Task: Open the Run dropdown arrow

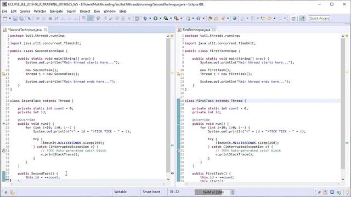Action: tap(160, 19)
